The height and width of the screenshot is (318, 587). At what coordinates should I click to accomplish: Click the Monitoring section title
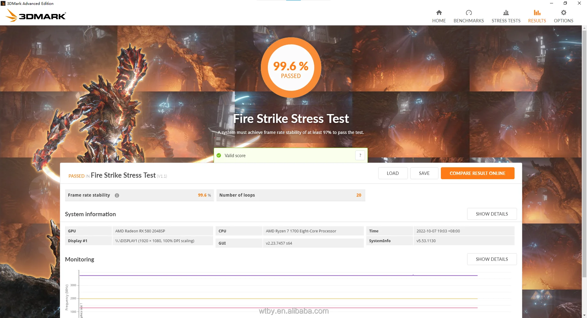(79, 259)
